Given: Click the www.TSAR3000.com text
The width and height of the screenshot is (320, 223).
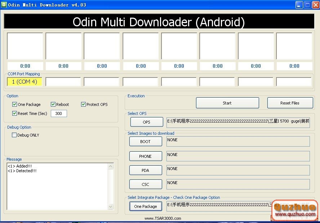Looking at the screenshot, I should 163,218.
